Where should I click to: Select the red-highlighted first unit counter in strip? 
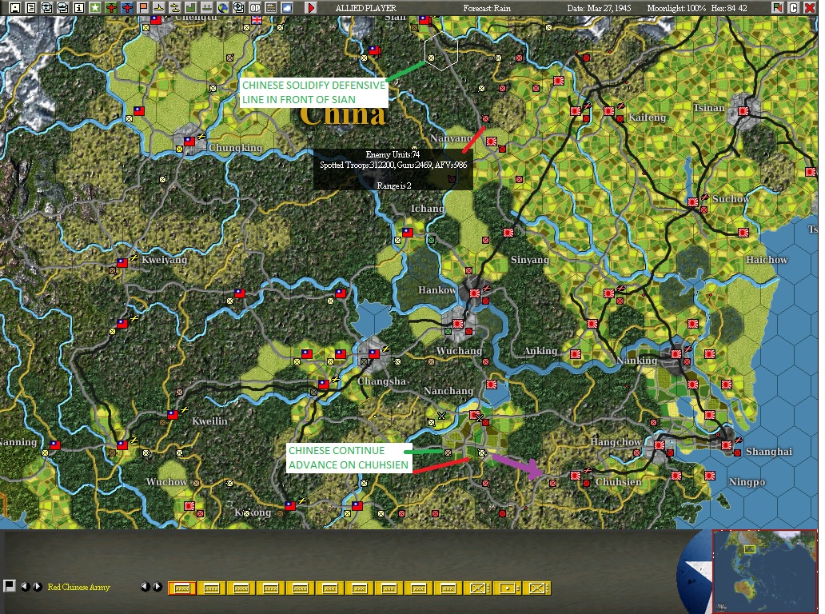[182, 588]
